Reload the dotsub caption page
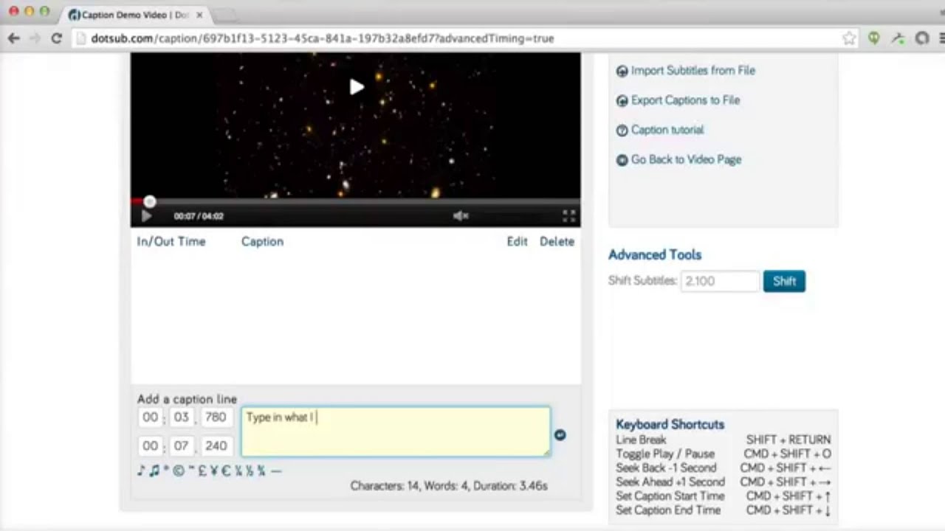 [56, 38]
